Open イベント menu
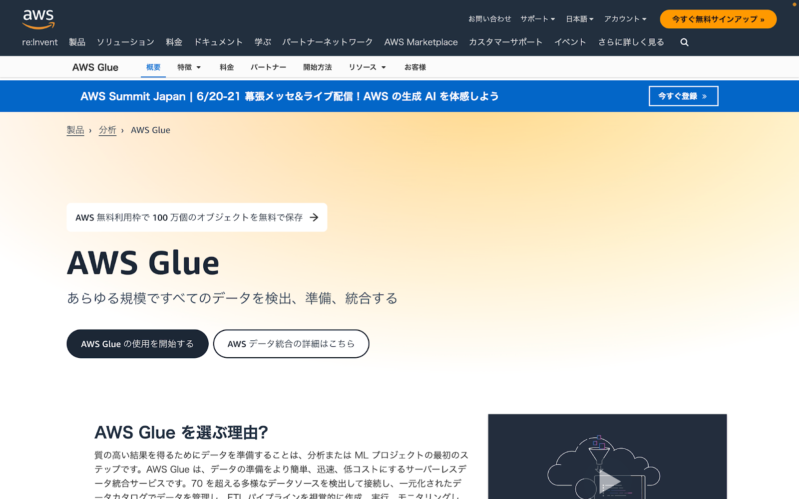The height and width of the screenshot is (499, 799). point(570,42)
